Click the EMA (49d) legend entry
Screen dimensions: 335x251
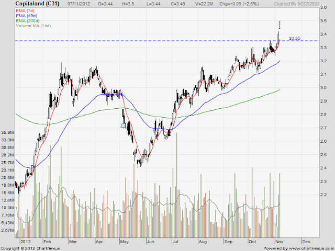coord(27,16)
